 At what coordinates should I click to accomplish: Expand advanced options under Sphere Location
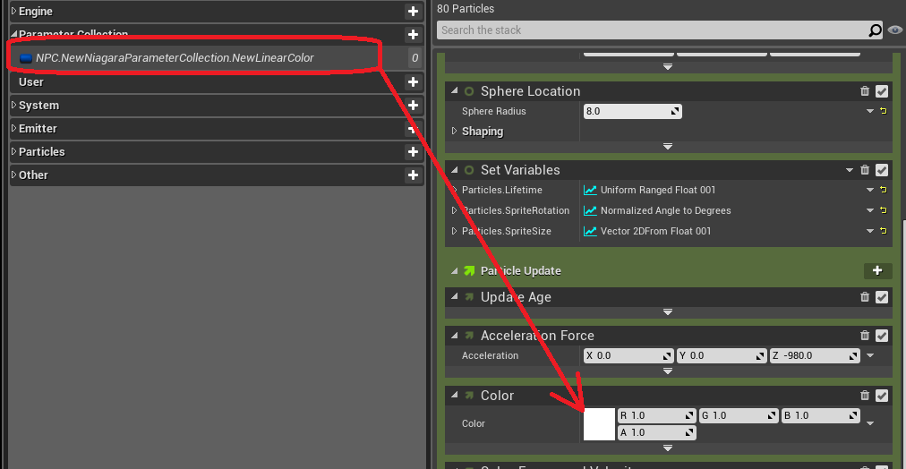668,147
